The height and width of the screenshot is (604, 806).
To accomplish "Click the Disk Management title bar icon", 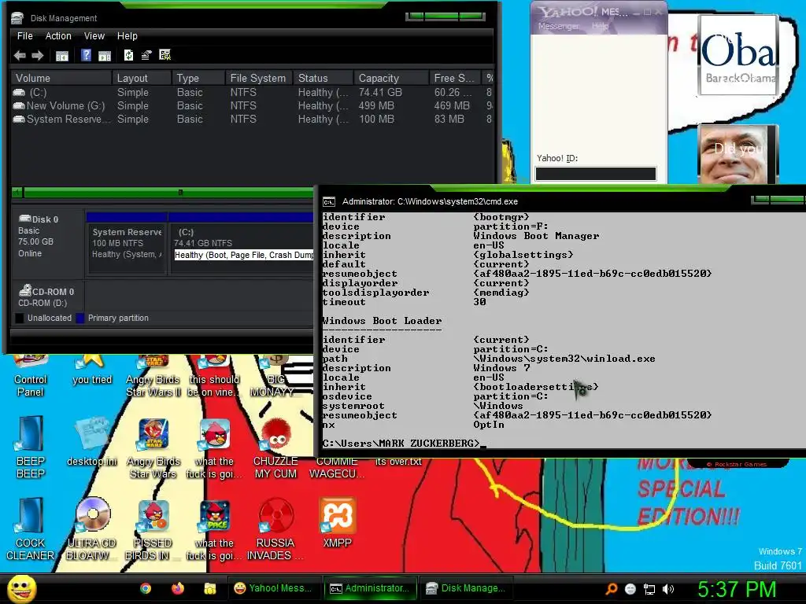I will pyautogui.click(x=17, y=18).
